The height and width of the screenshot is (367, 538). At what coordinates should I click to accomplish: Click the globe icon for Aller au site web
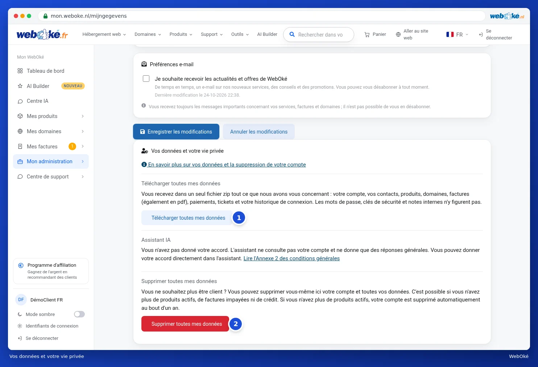398,34
